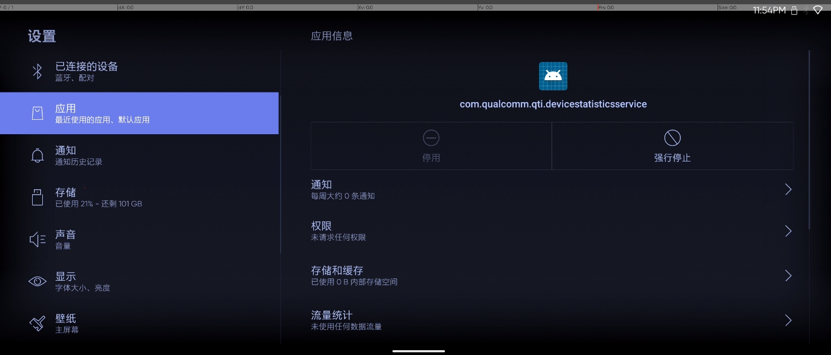Open 通知历史记录 settings entry

(139, 155)
